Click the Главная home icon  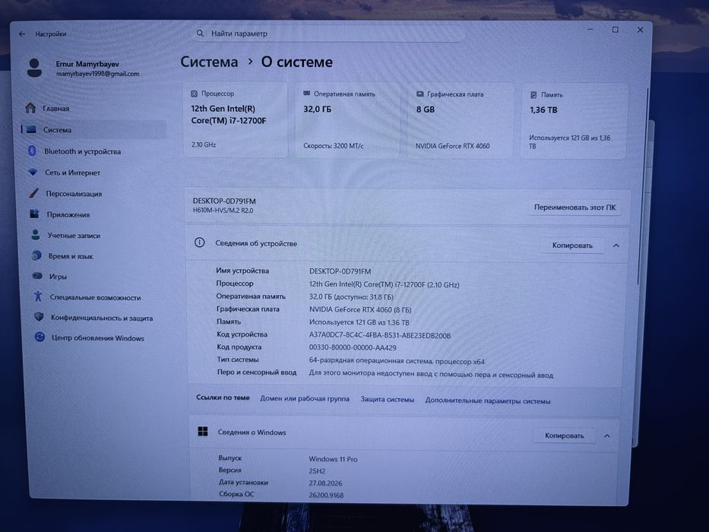pyautogui.click(x=30, y=108)
